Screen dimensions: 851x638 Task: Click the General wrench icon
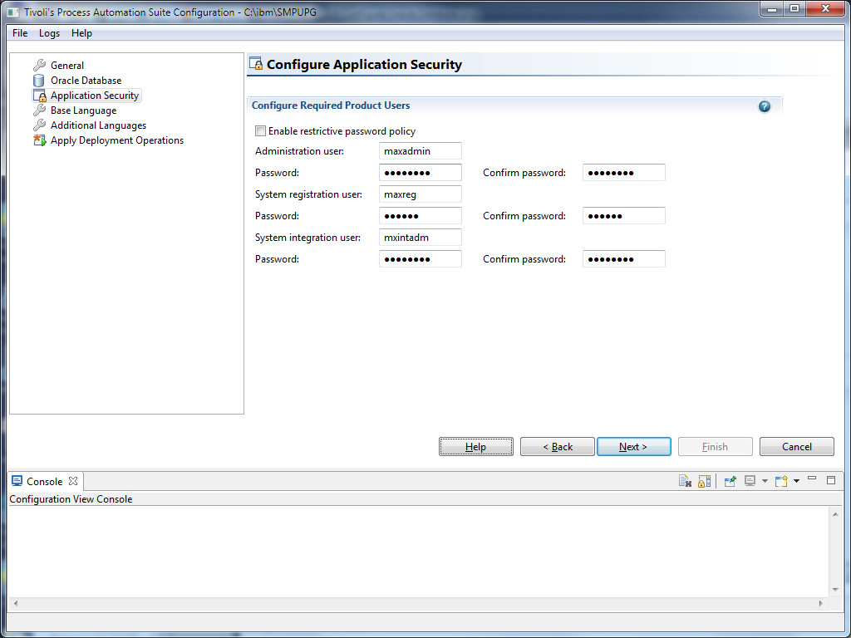click(x=39, y=65)
